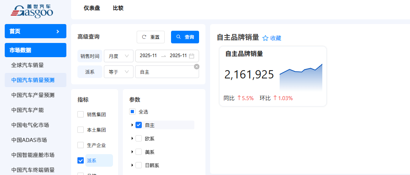The width and height of the screenshot is (410, 175).
Task: Click the Gasgoo logo
Action: pos(32,11)
